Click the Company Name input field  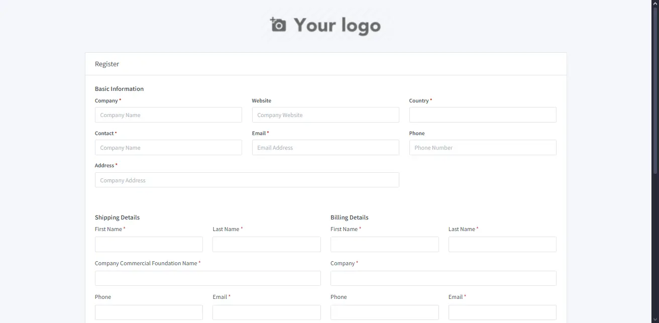tap(168, 115)
